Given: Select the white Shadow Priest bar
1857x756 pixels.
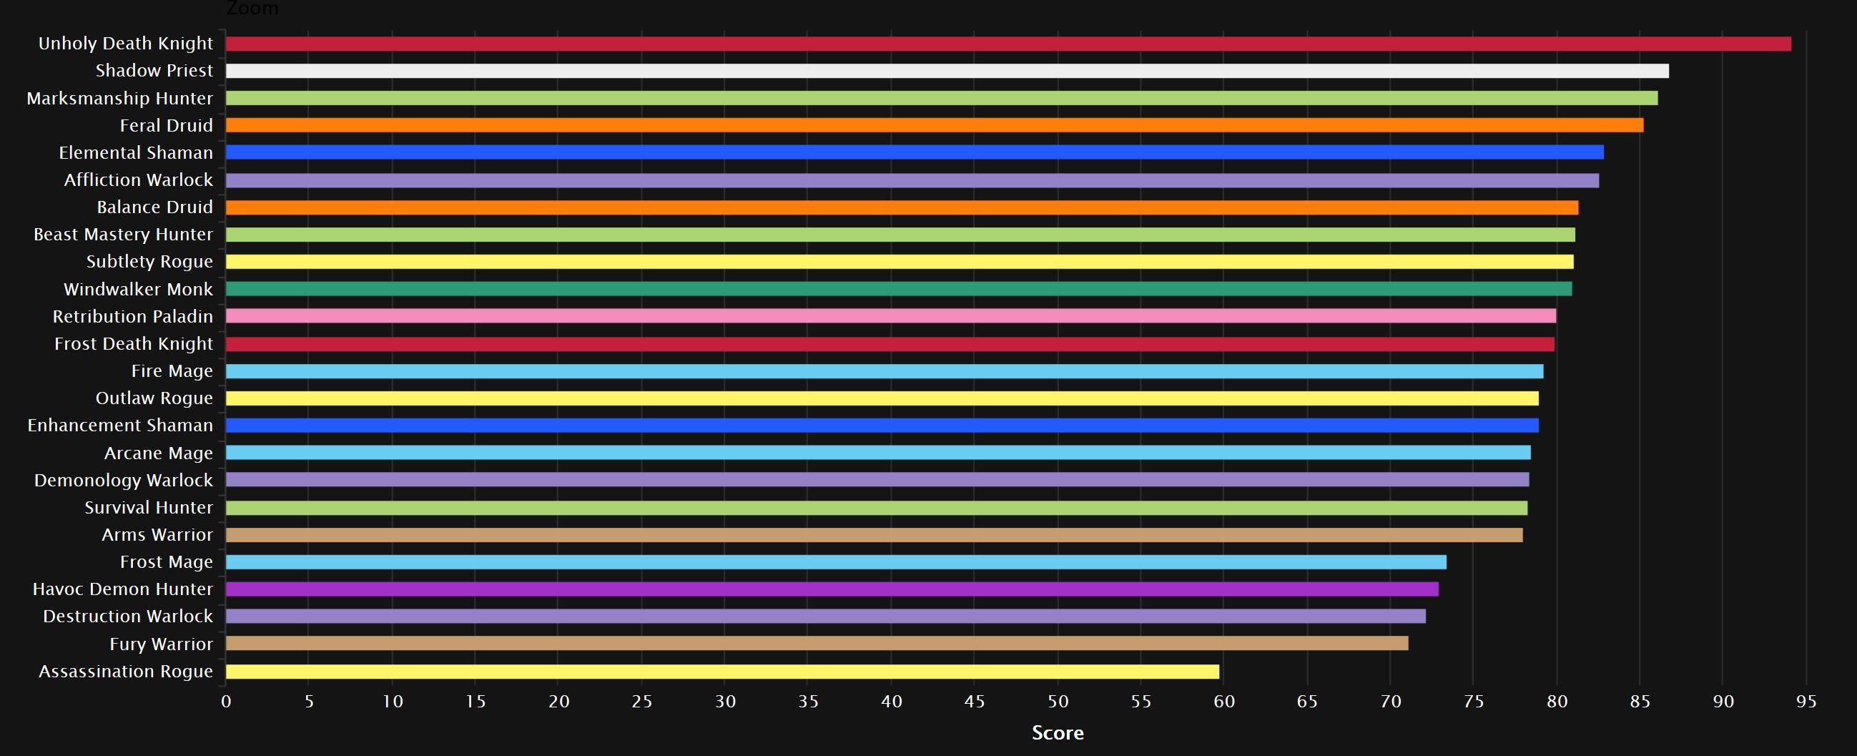Looking at the screenshot, I should (x=947, y=71).
